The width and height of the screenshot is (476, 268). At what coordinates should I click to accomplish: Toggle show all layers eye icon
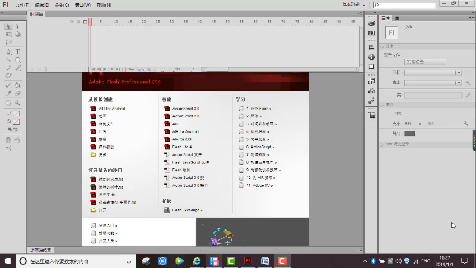coord(72,21)
